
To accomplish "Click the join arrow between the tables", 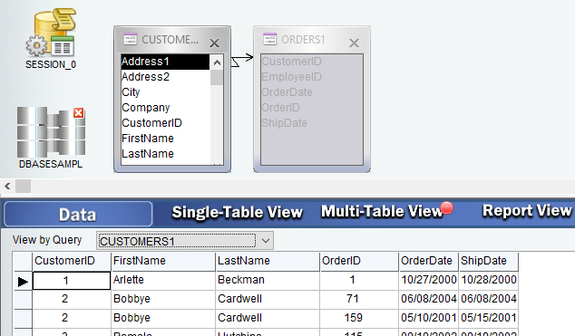I will [241, 60].
